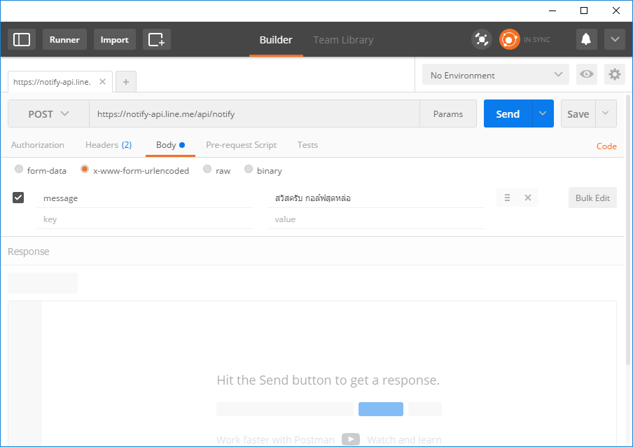This screenshot has width=633, height=447.
Task: Select form-data body type
Action: coord(19,169)
